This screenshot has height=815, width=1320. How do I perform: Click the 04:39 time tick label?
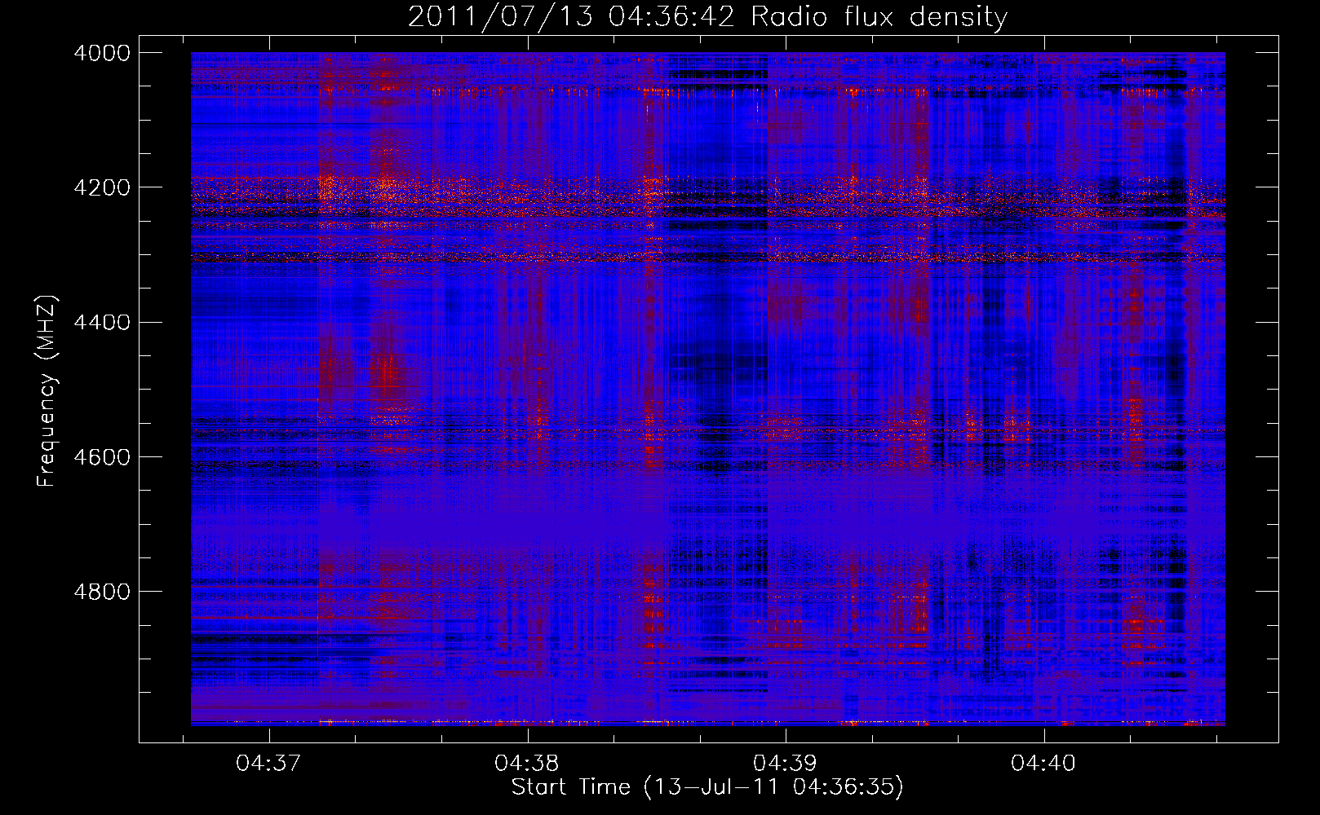click(x=785, y=764)
